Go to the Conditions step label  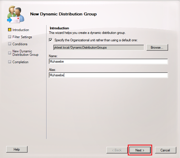point(20,44)
